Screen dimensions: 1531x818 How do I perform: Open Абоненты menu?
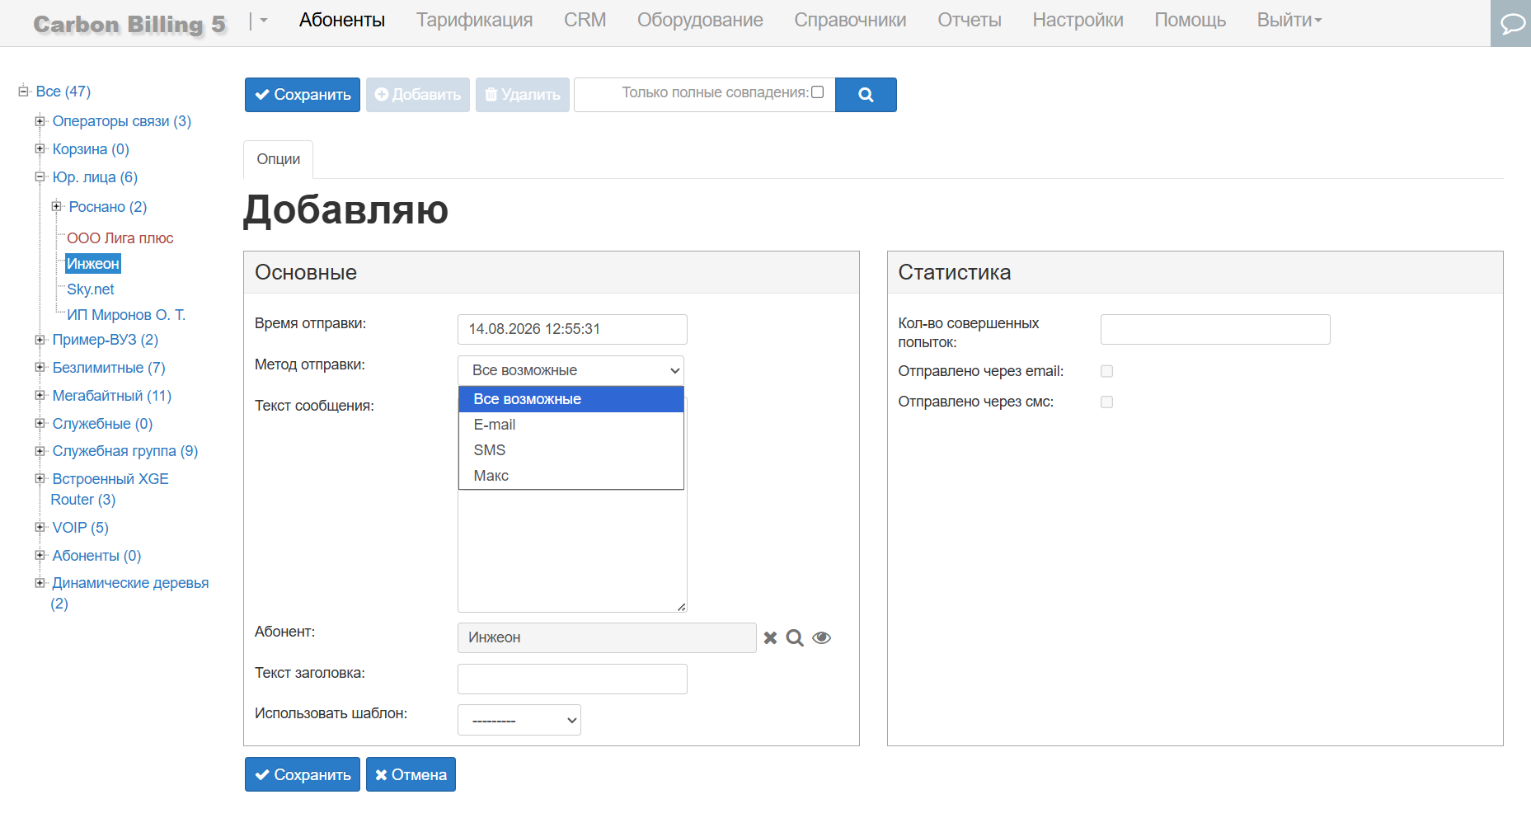point(342,20)
